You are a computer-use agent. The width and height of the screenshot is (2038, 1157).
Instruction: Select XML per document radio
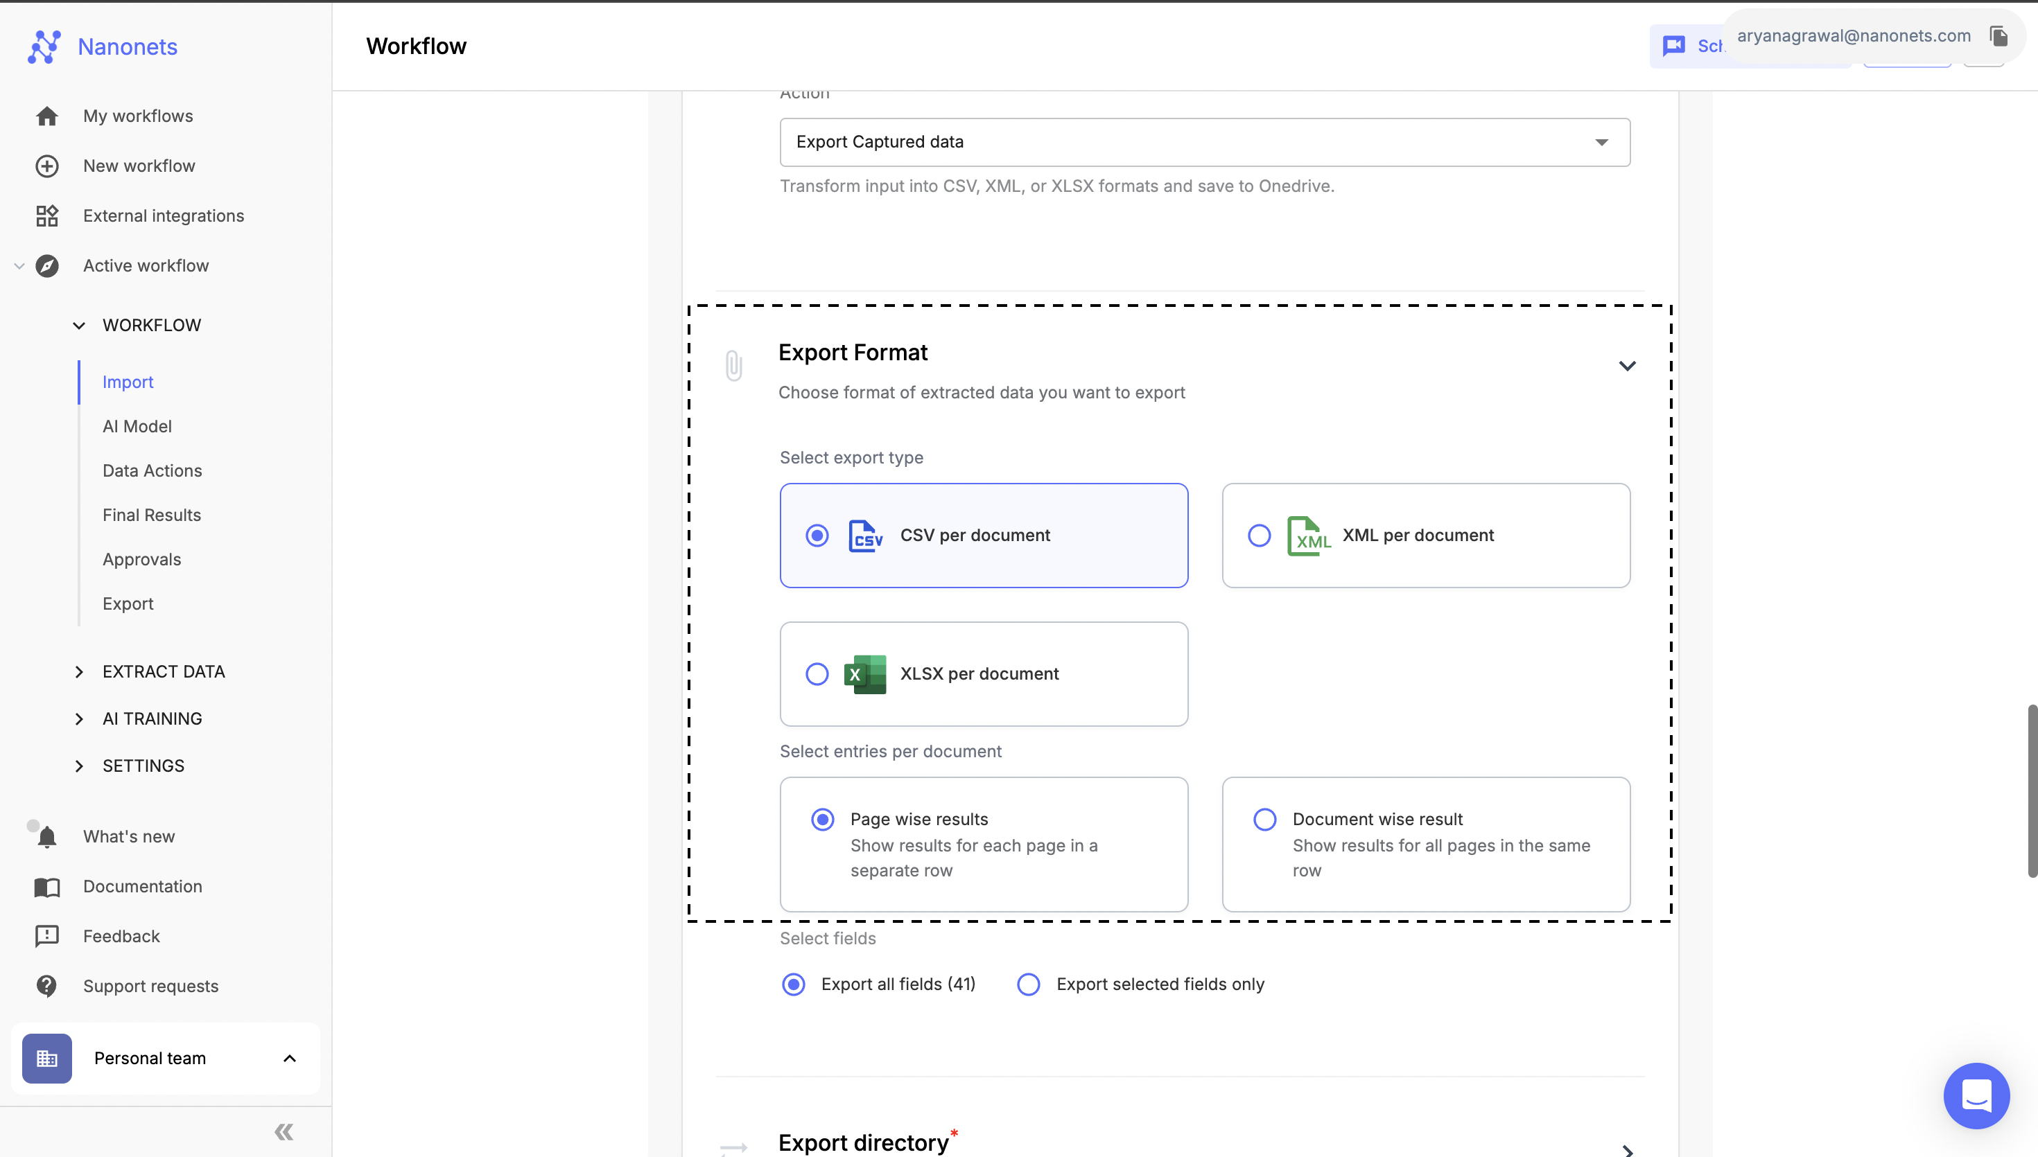point(1259,536)
